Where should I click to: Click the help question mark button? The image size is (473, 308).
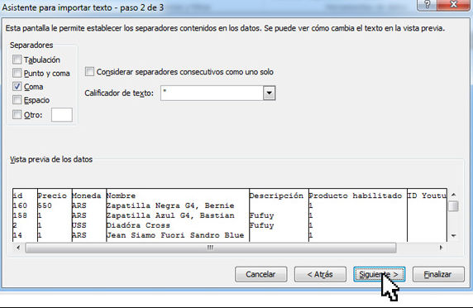(427, 4)
